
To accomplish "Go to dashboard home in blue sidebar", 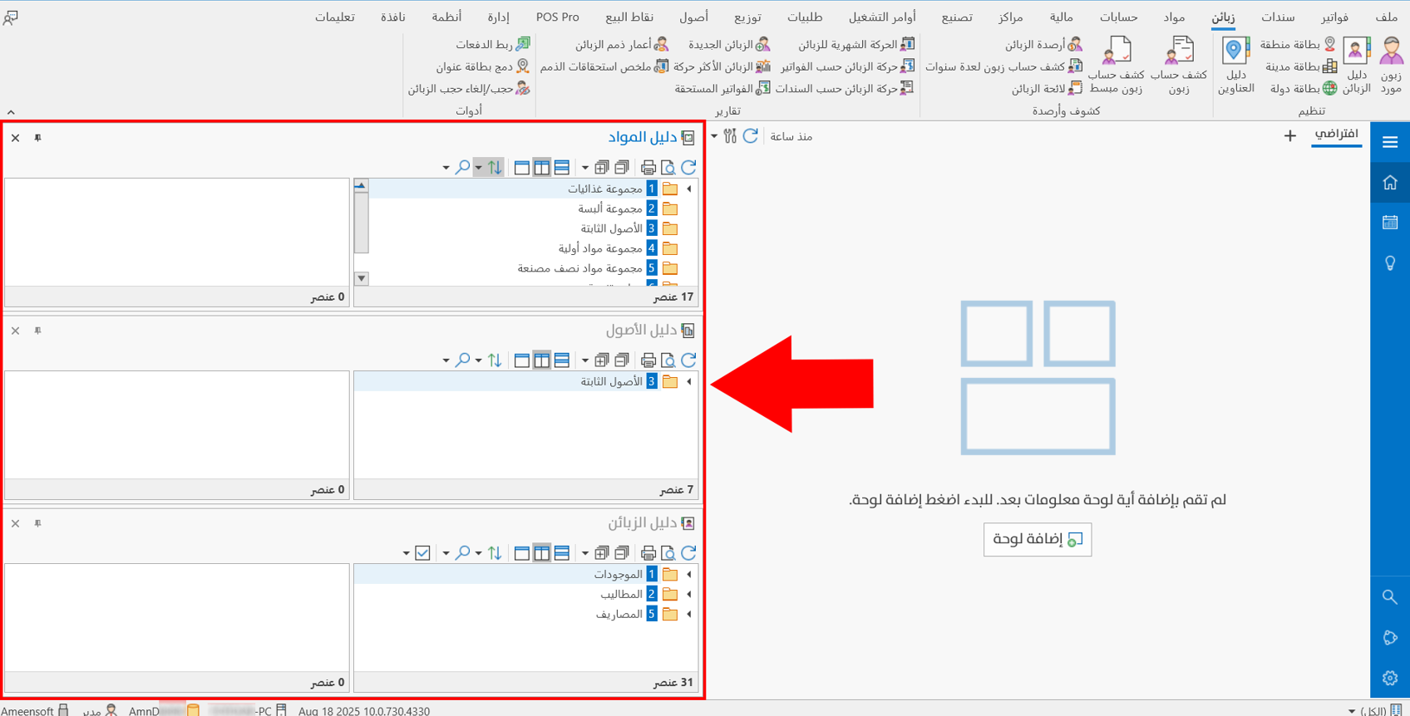I will click(x=1390, y=183).
